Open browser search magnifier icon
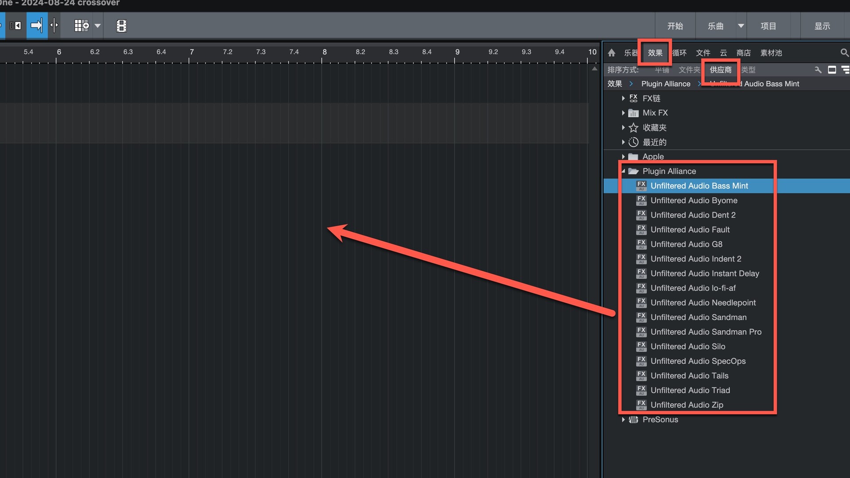Screen dimensions: 850x478 [844, 53]
